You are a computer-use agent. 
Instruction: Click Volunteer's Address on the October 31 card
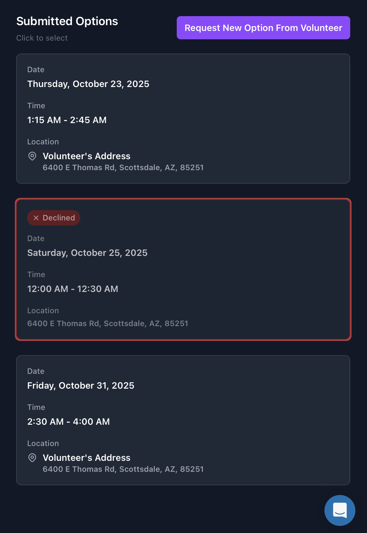[86, 458]
